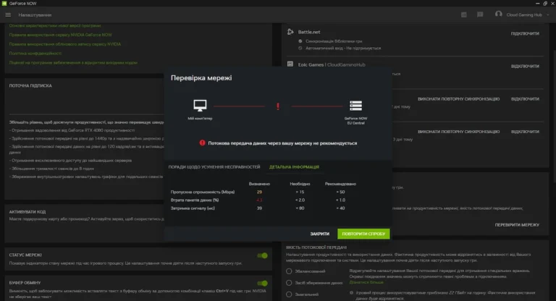Toggle the СТАТУС МЕРЕЖІ switch
The width and height of the screenshot is (556, 301).
[x=262, y=255]
